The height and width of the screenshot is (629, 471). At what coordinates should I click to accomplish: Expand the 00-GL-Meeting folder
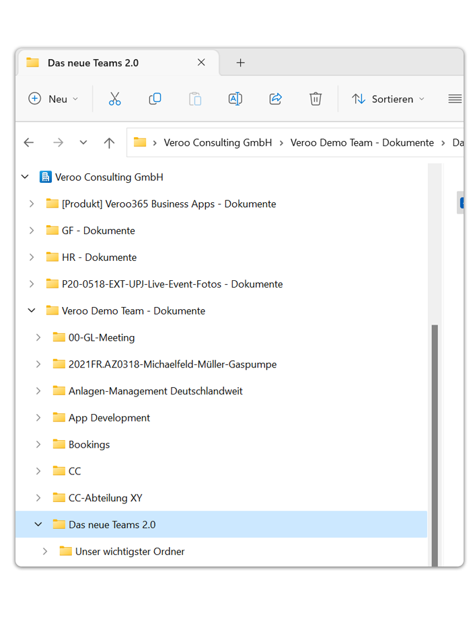point(38,337)
